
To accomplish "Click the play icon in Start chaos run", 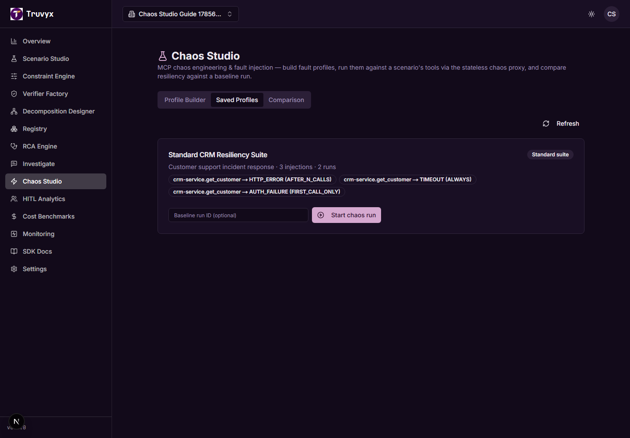I will [x=321, y=215].
